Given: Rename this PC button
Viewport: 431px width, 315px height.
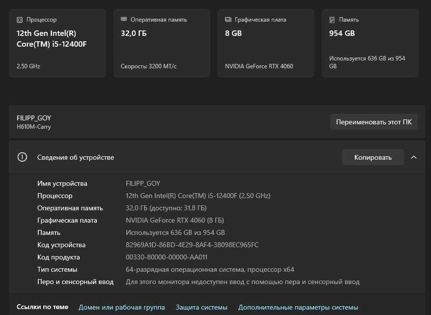Looking at the screenshot, I should point(374,122).
